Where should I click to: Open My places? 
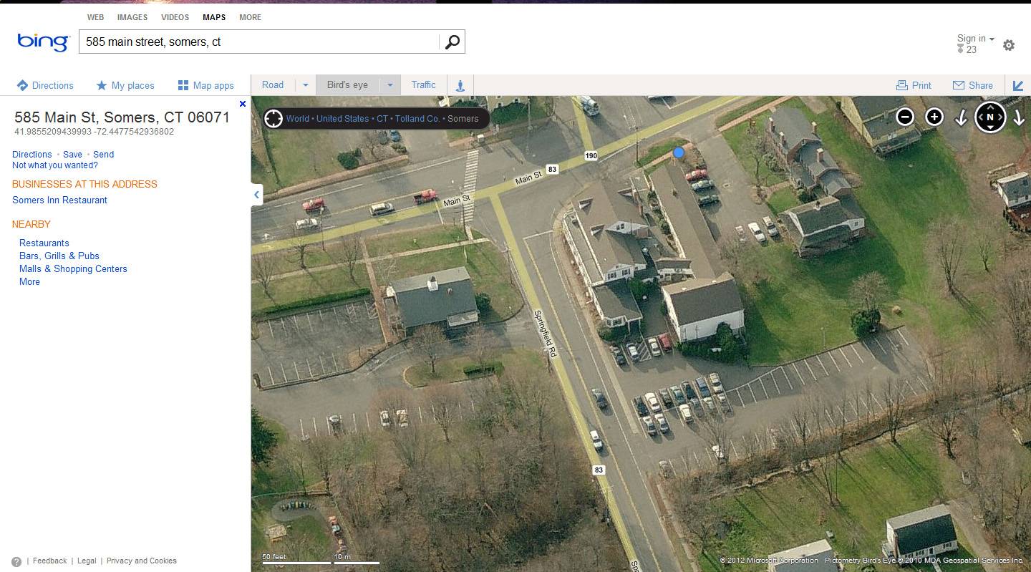pos(125,85)
